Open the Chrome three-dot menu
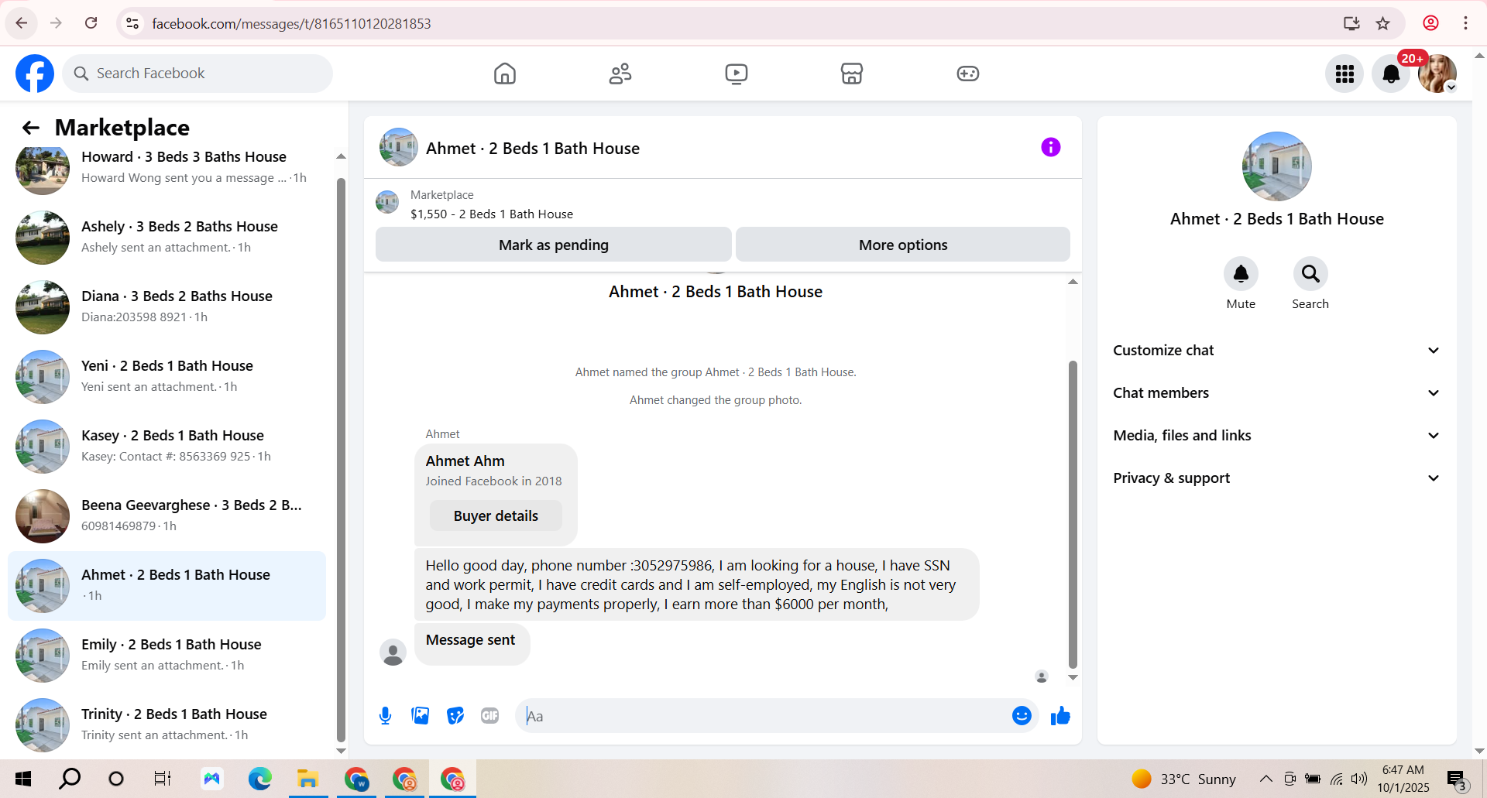The width and height of the screenshot is (1487, 798). pyautogui.click(x=1465, y=23)
